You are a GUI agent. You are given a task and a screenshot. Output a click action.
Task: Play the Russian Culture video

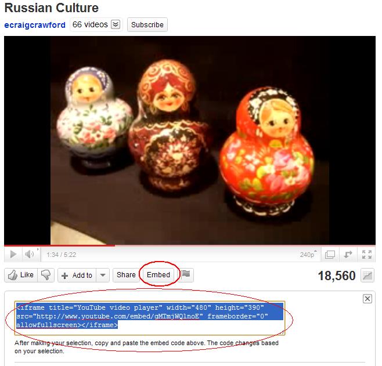coord(13,255)
